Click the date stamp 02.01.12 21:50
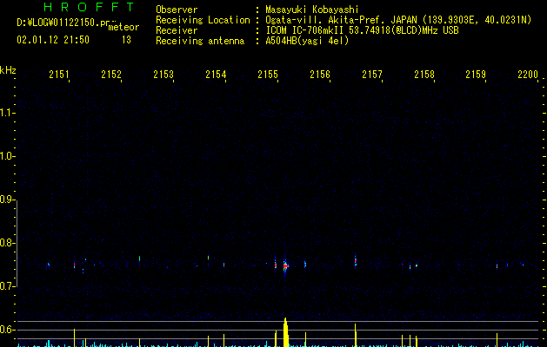The width and height of the screenshot is (547, 347). (x=53, y=40)
